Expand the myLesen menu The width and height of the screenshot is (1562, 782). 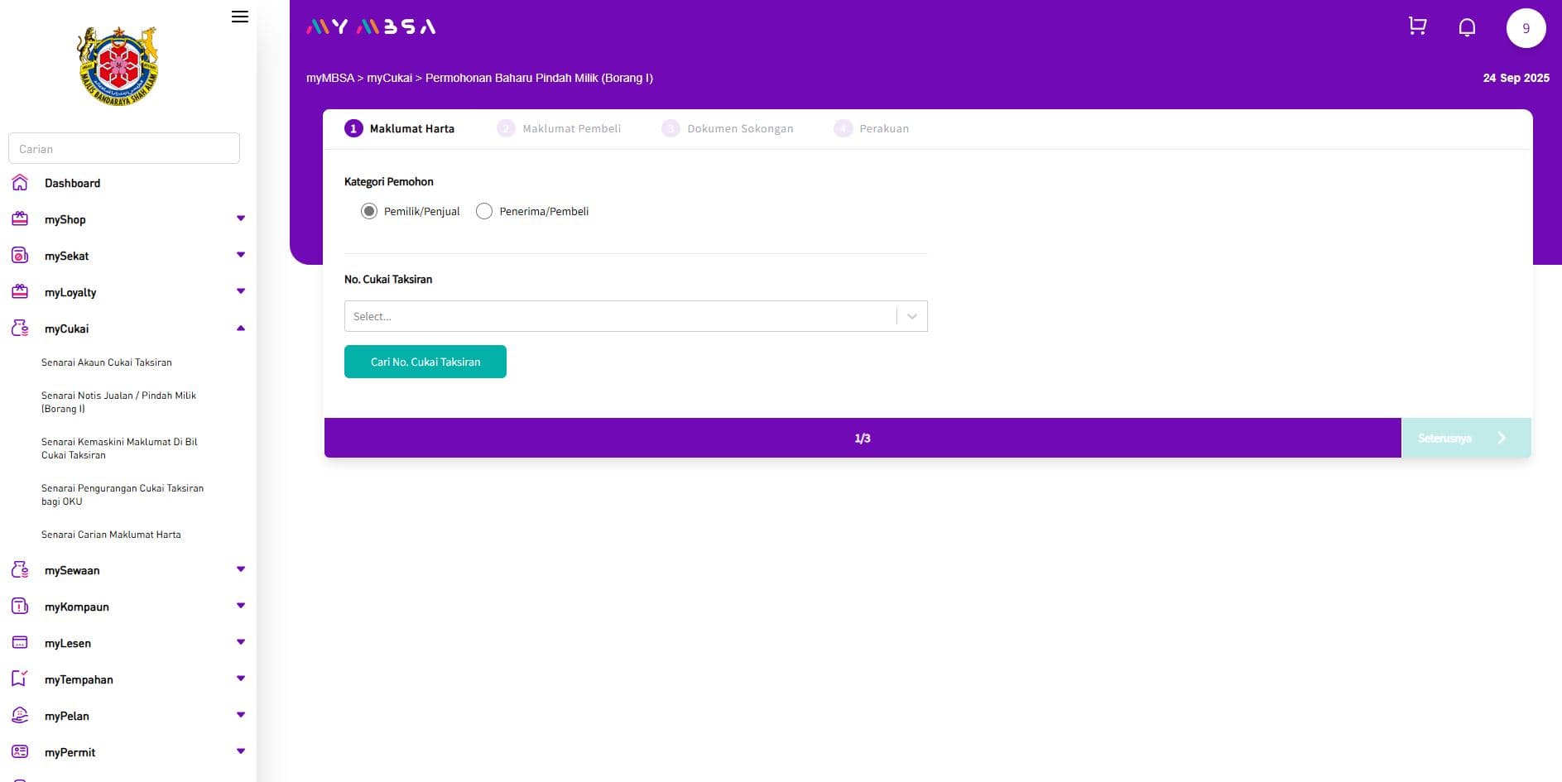click(241, 641)
